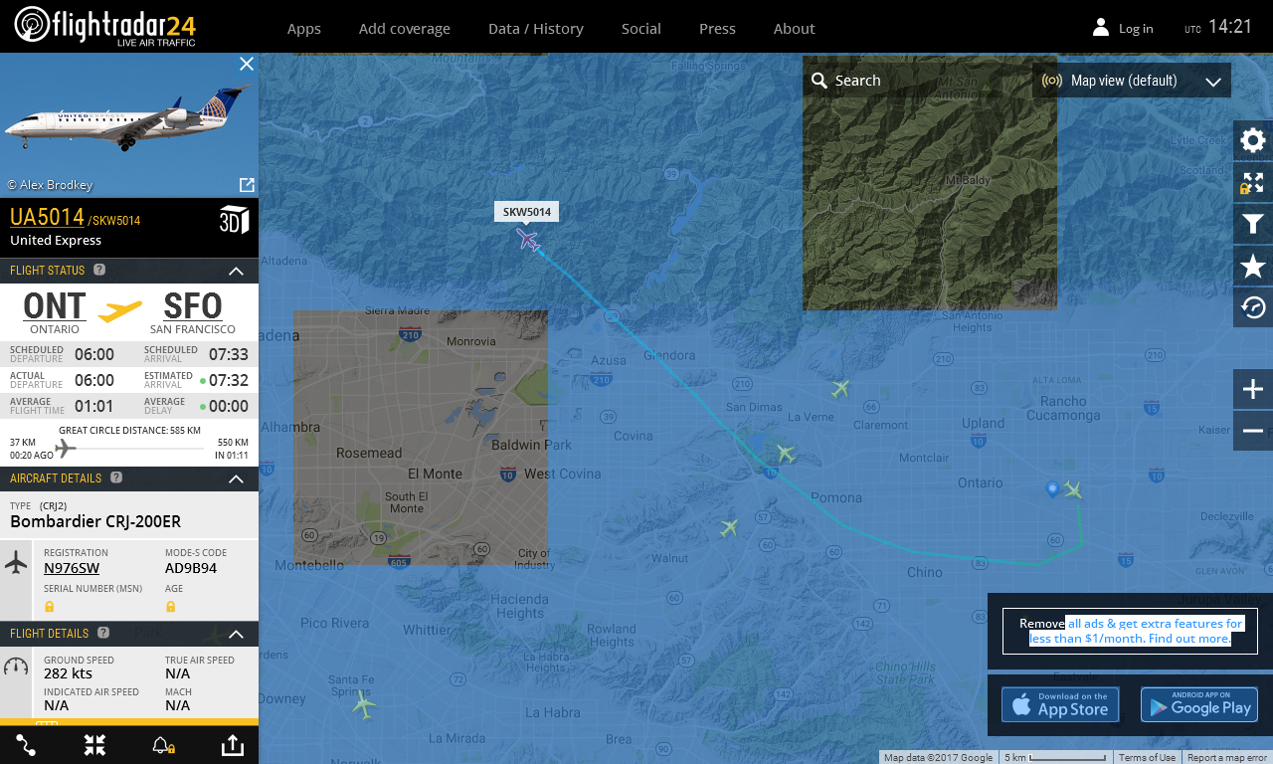
Task: Open bookmarks star
Action: (x=1253, y=266)
